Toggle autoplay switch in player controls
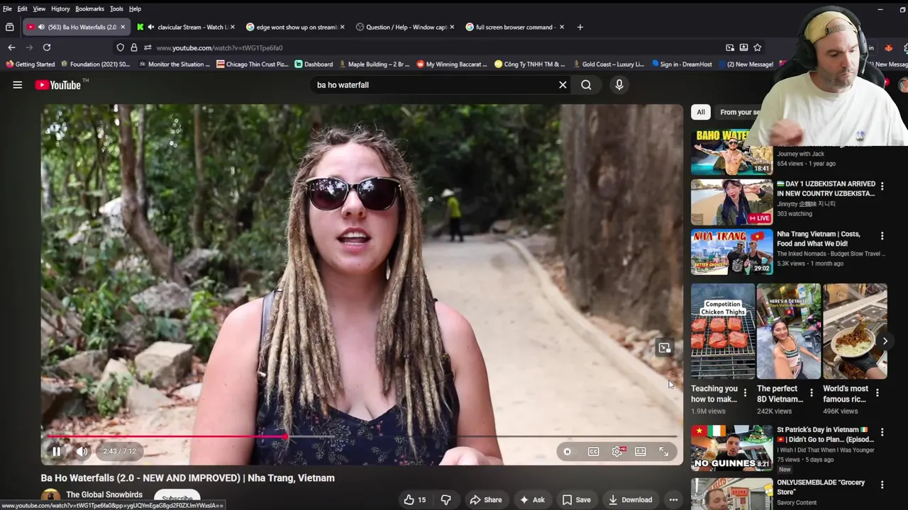 pyautogui.click(x=567, y=451)
